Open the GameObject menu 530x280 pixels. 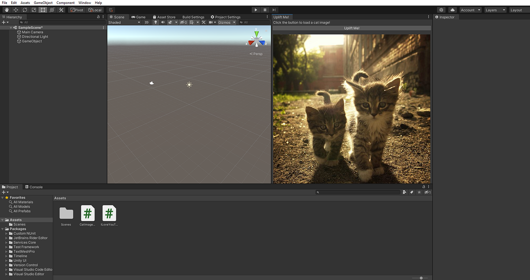[43, 2]
